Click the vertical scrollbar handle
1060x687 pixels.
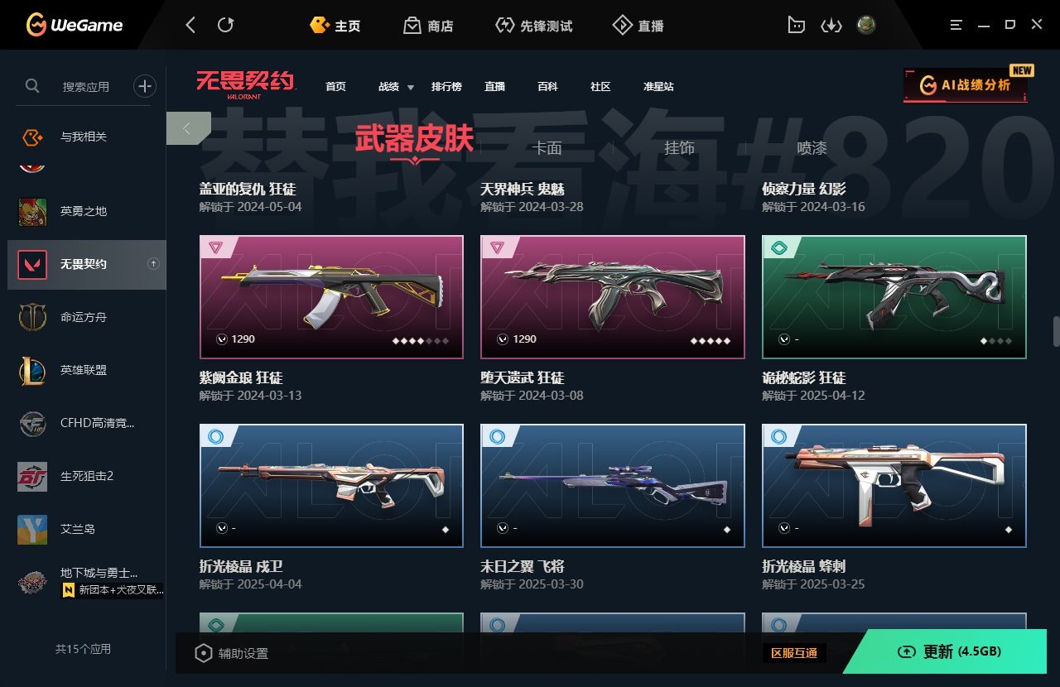pos(1056,331)
